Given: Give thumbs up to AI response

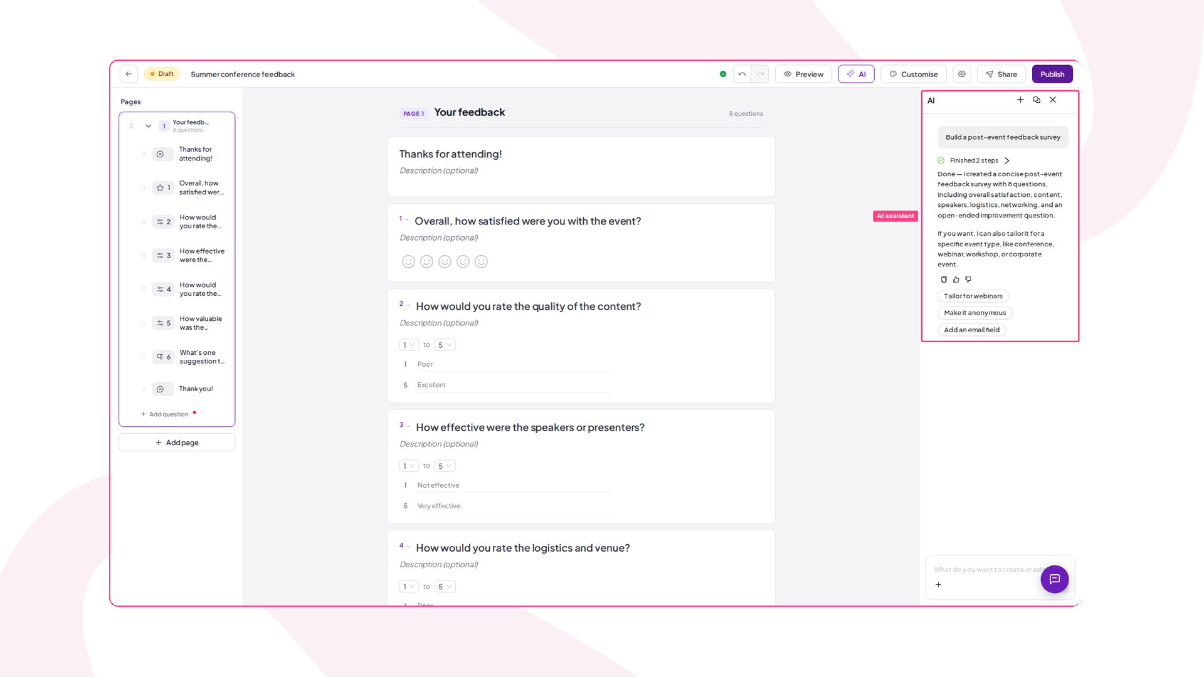Looking at the screenshot, I should (x=956, y=280).
